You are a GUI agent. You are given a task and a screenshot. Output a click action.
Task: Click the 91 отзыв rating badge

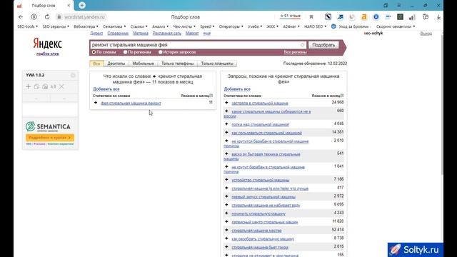tap(290, 16)
